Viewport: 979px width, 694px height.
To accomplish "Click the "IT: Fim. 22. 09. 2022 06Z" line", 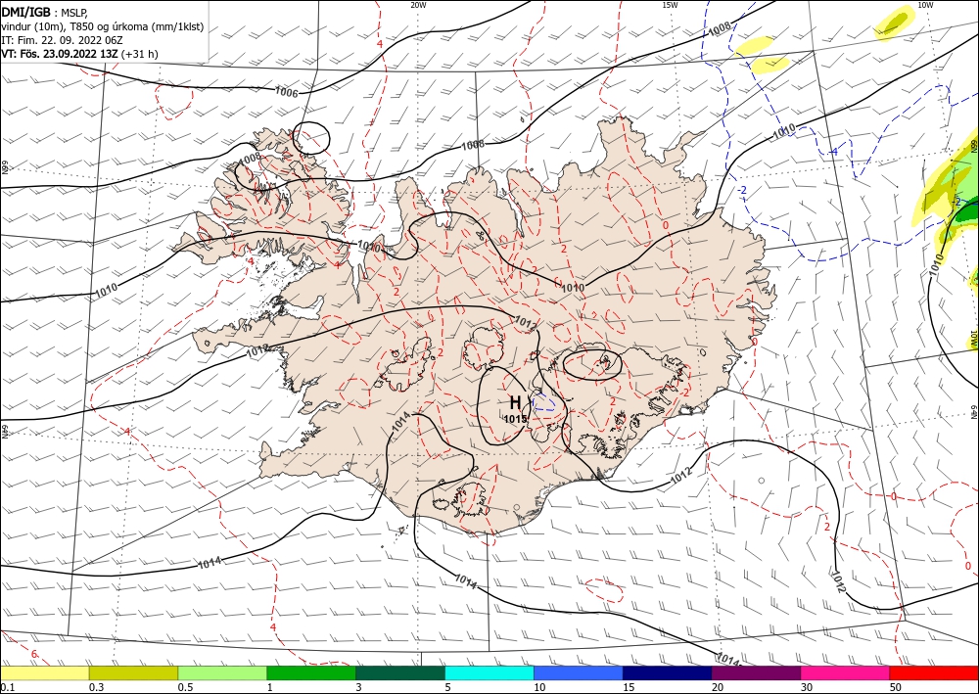I will [x=62, y=40].
